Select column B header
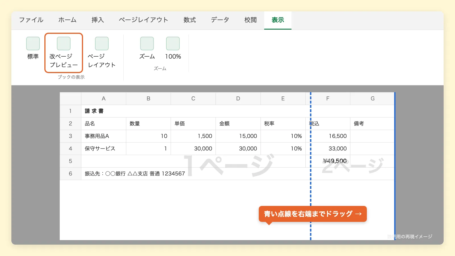This screenshot has width=455, height=256. (x=148, y=98)
